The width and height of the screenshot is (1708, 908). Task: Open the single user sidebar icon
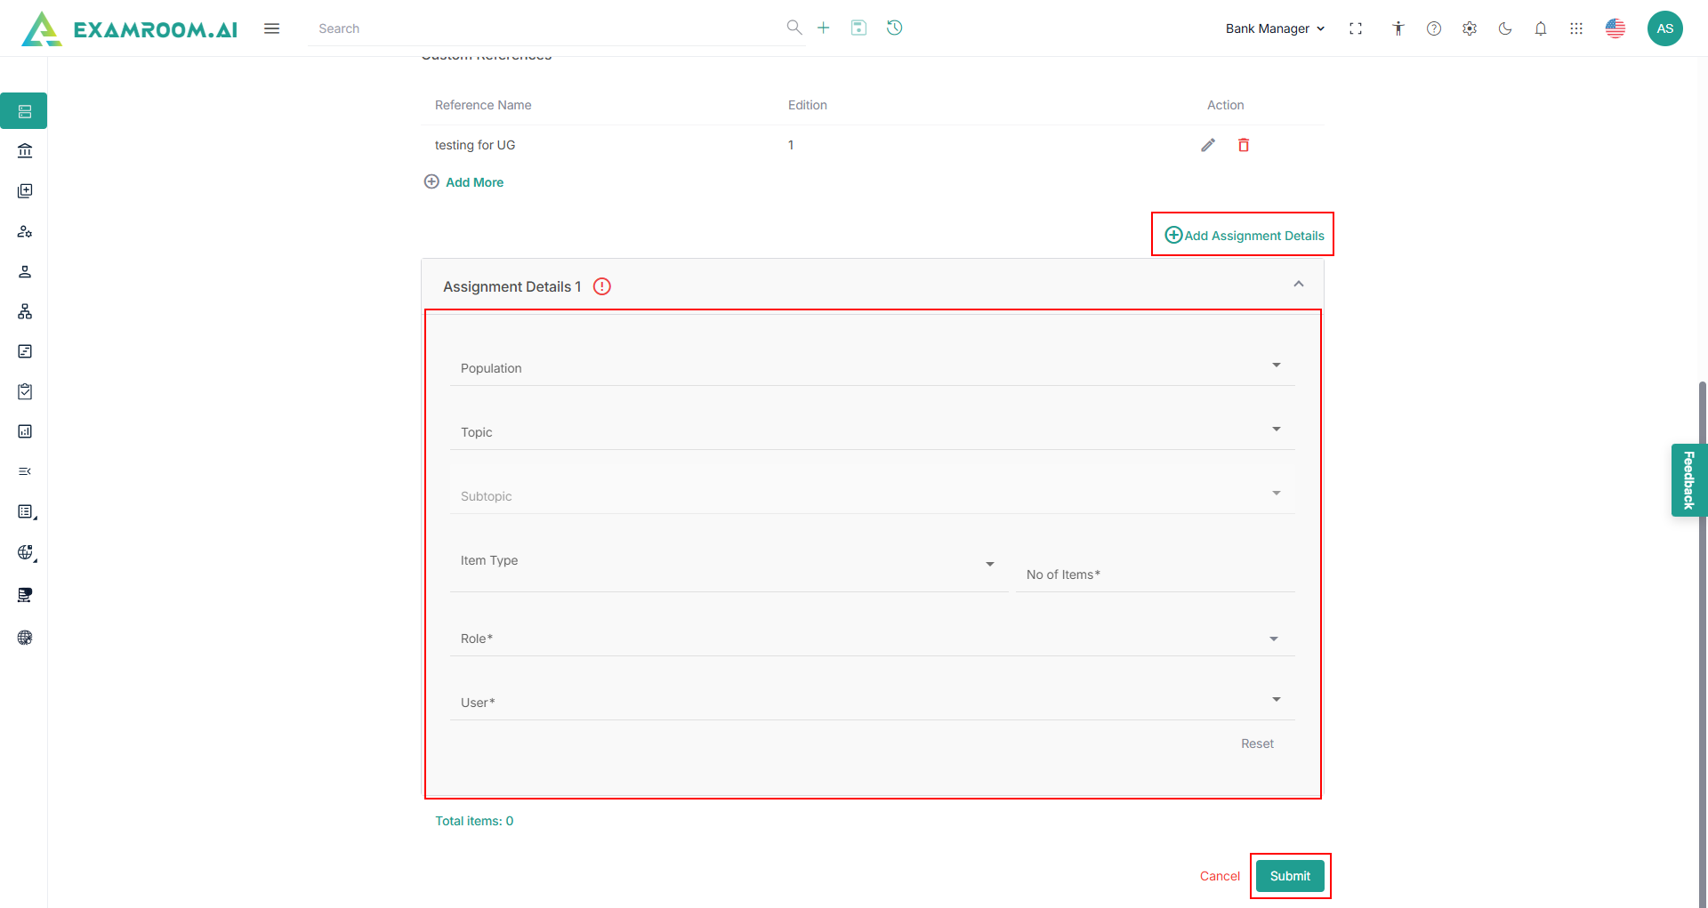25,271
